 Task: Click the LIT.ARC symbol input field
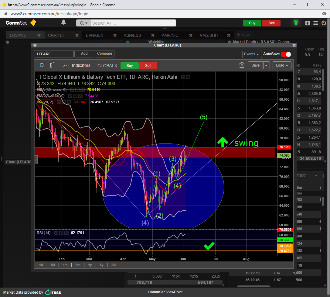pyautogui.click(x=54, y=54)
